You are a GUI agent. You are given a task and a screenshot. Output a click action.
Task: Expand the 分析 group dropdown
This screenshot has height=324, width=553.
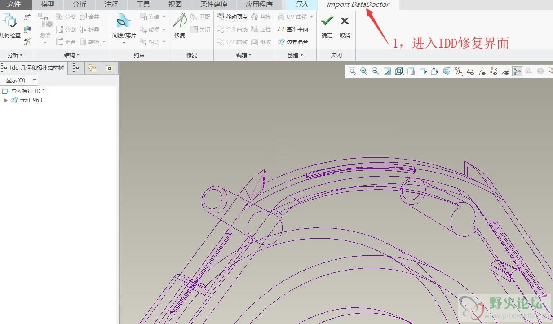(x=15, y=55)
